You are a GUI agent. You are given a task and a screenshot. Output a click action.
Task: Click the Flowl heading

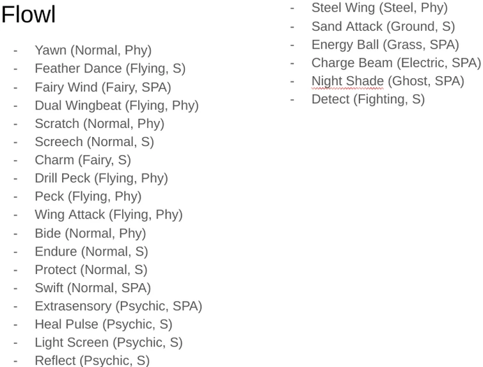pyautogui.click(x=29, y=15)
